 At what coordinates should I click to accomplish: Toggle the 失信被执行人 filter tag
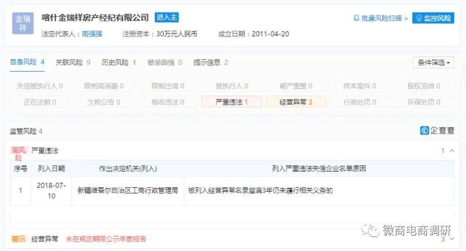tap(40, 86)
